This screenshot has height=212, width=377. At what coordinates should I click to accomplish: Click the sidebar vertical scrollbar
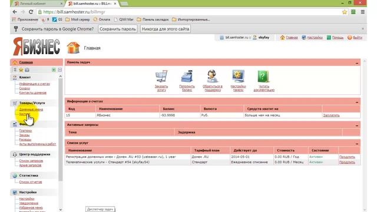click(x=60, y=130)
